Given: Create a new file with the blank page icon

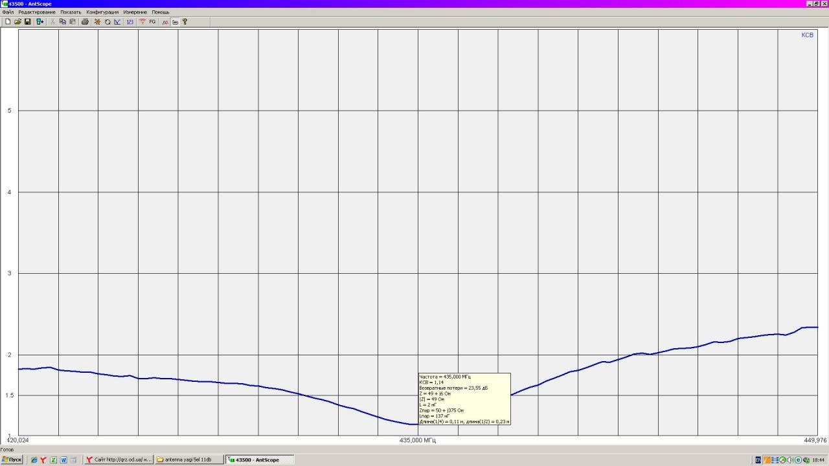Looking at the screenshot, I should click(x=8, y=21).
